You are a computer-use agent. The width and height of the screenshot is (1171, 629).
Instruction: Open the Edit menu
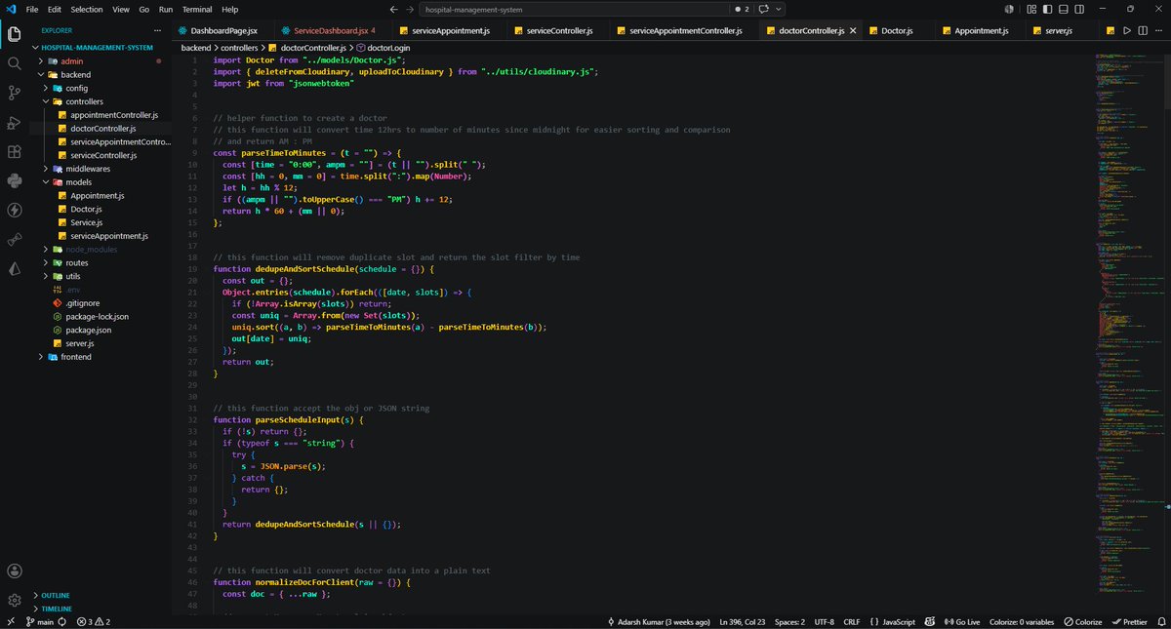pyautogui.click(x=57, y=9)
